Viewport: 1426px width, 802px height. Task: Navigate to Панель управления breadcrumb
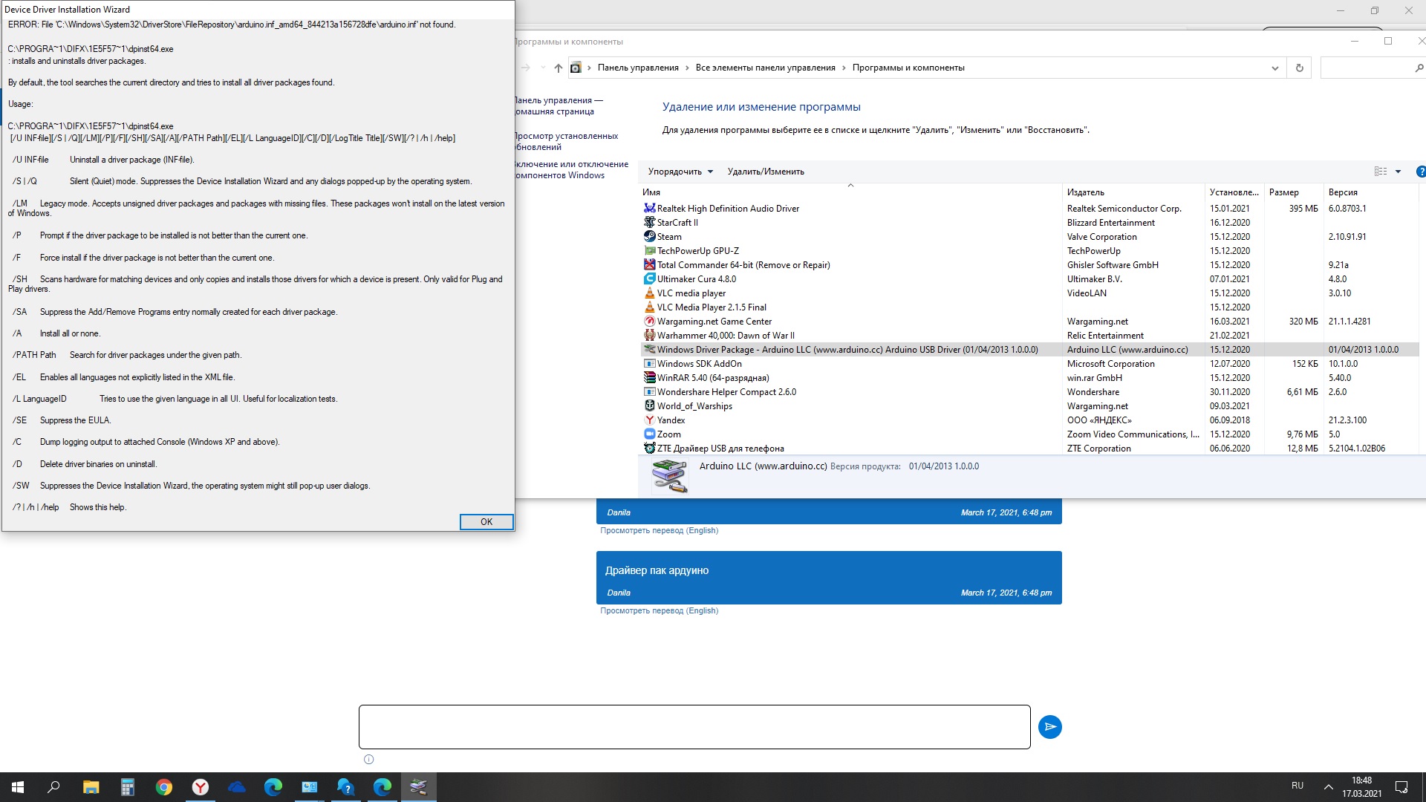click(x=638, y=68)
